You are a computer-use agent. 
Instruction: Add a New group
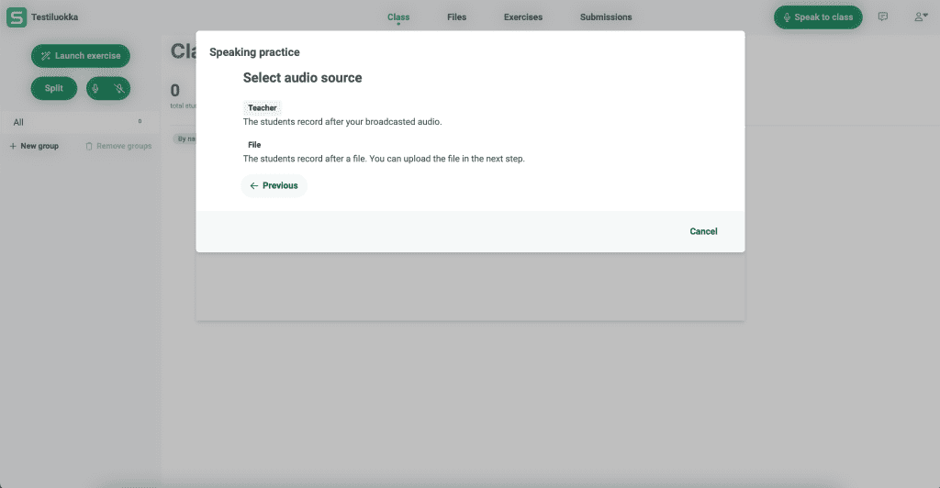click(34, 146)
